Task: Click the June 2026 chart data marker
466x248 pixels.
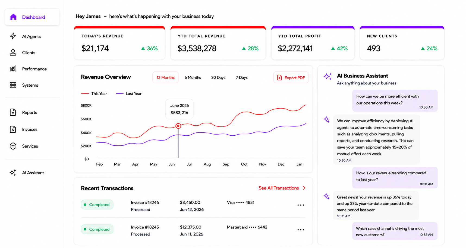Action: (x=178, y=126)
